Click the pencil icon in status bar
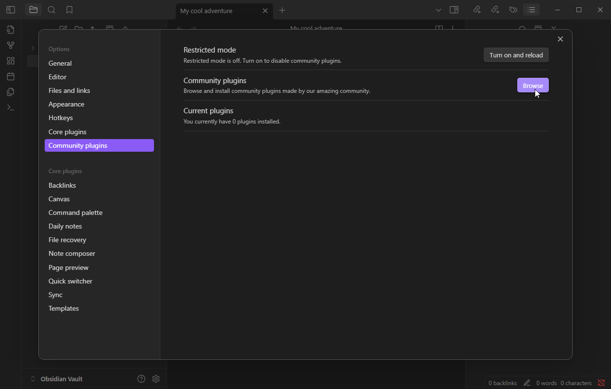Screen dimensions: 611x389 click(x=527, y=383)
